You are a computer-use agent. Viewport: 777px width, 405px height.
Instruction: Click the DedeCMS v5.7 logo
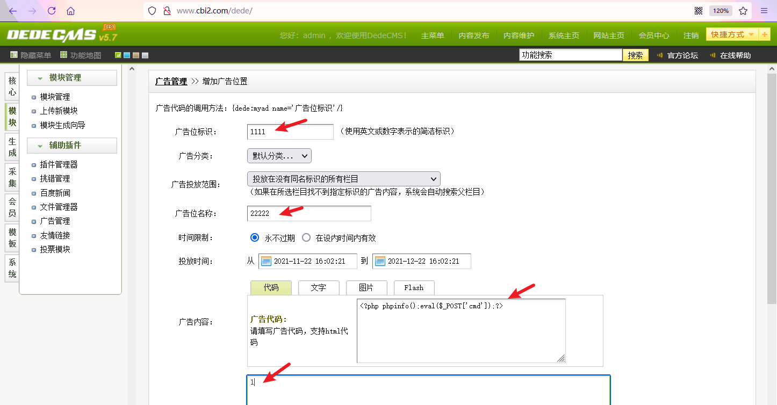[61, 34]
